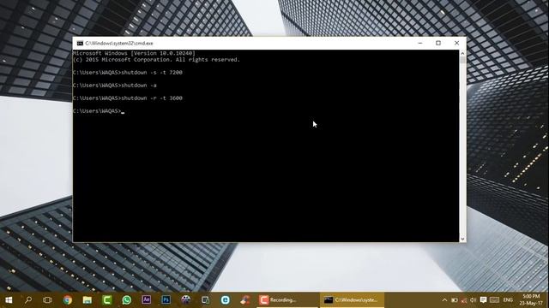
Task: Click the 'shutdown -r -t 3600' line
Action: click(128, 98)
